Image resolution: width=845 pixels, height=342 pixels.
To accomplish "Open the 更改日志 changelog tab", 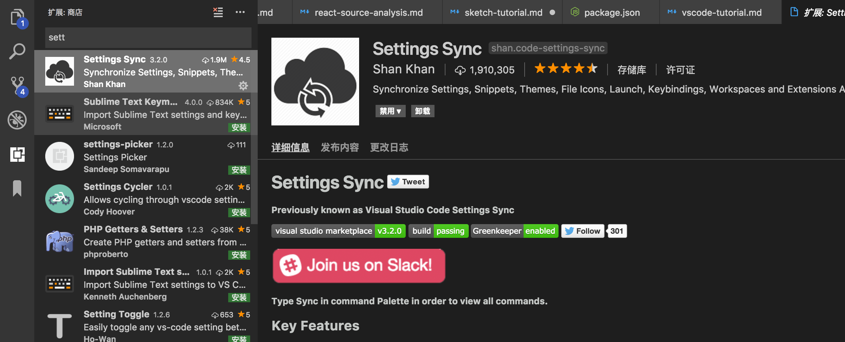I will coord(389,148).
